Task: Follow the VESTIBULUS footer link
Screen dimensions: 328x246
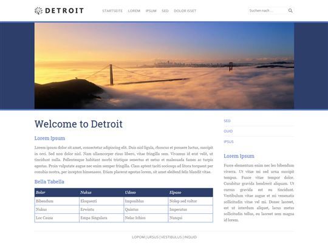Action: click(171, 237)
